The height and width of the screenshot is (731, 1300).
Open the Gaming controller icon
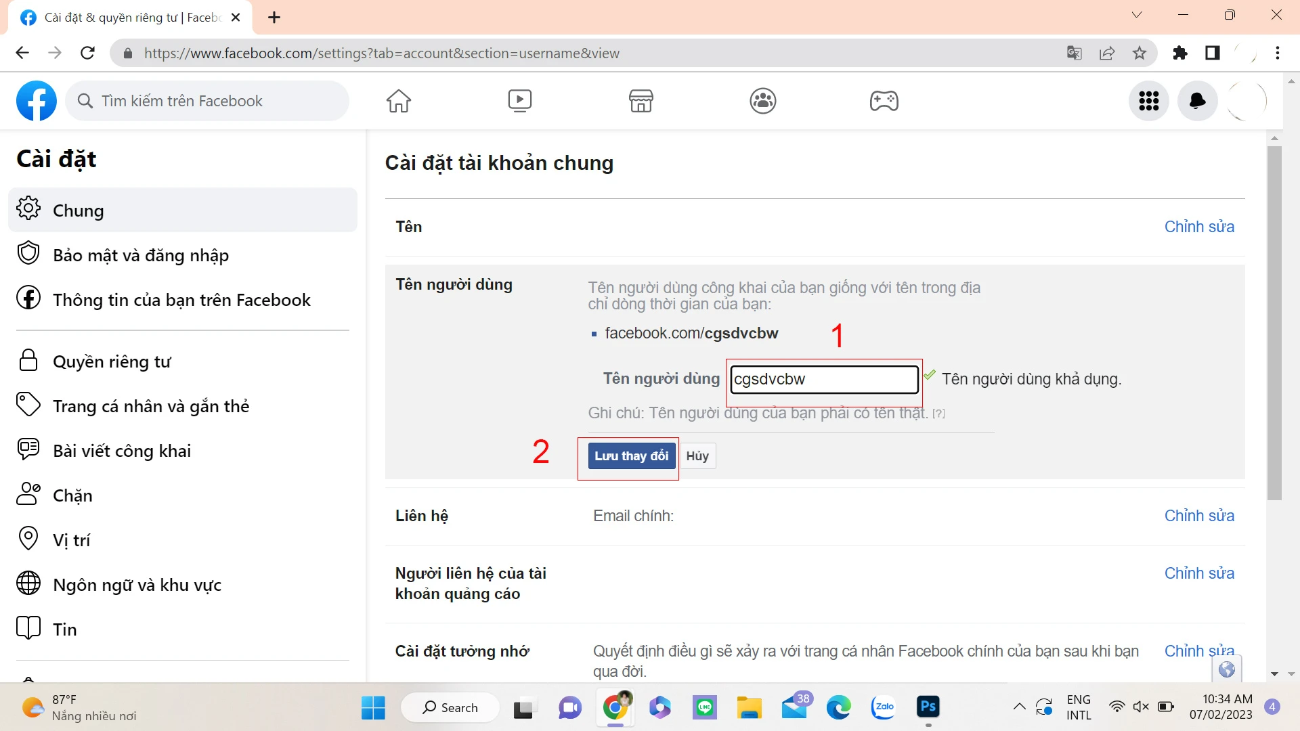(x=884, y=101)
